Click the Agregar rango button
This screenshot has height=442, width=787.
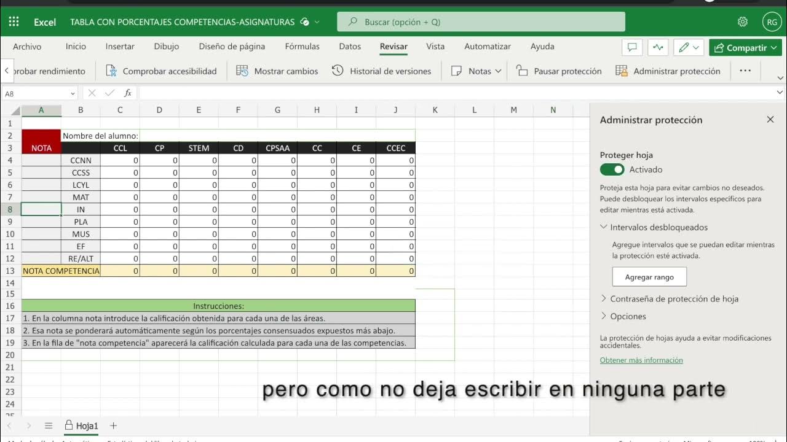[649, 277]
